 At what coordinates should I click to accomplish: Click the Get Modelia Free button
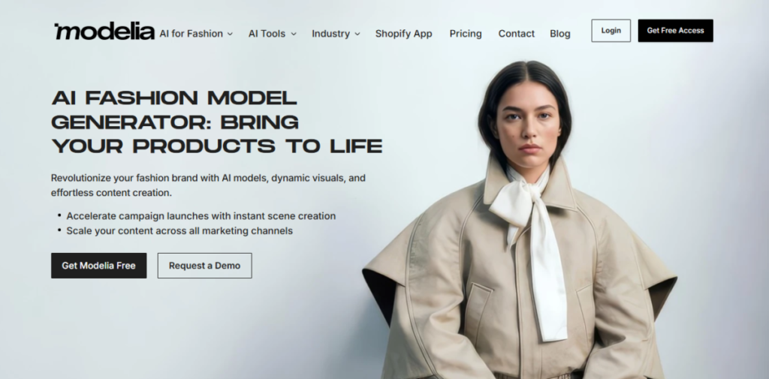coord(98,266)
